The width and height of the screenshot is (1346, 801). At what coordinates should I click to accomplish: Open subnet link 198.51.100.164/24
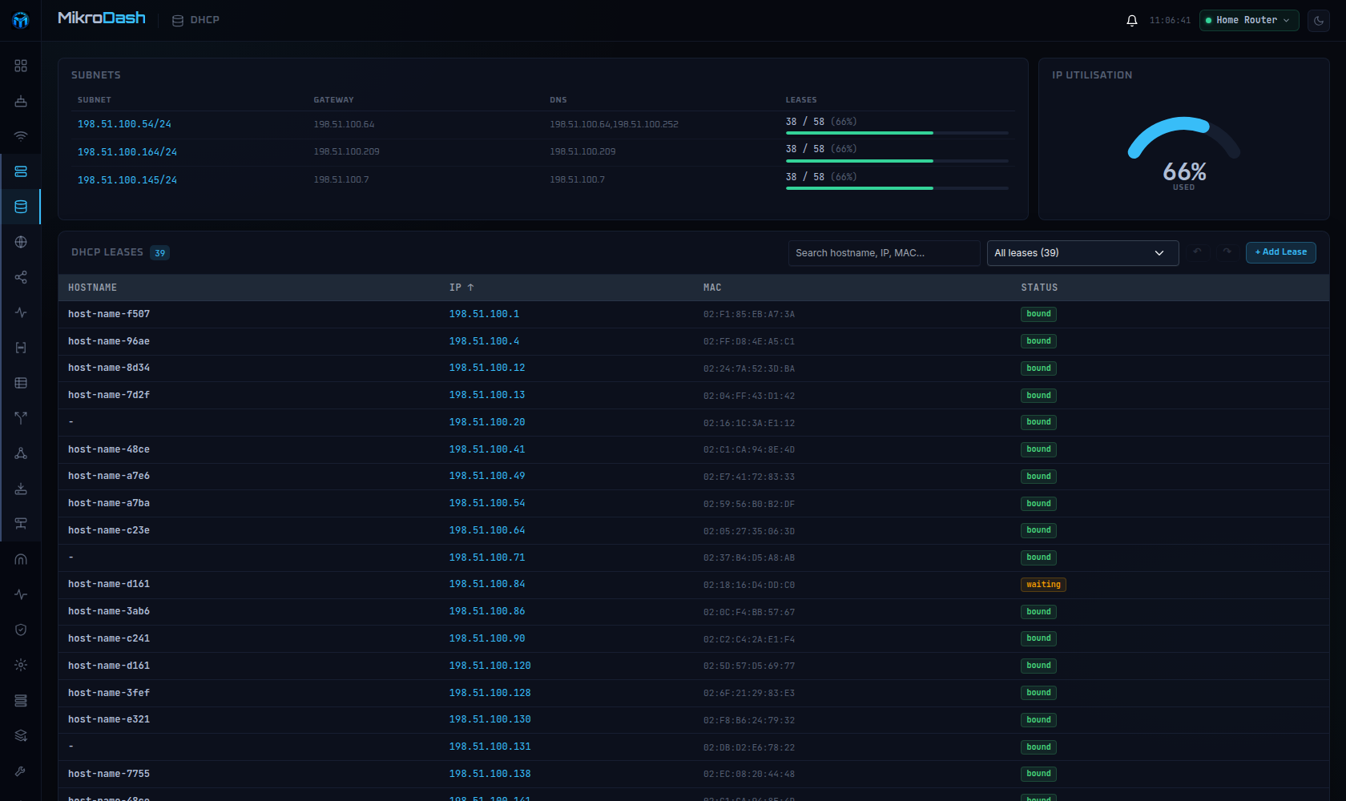pos(127,152)
